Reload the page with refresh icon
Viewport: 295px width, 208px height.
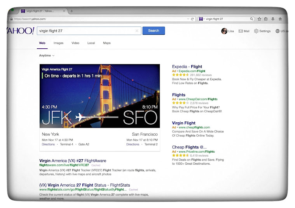point(192,19)
